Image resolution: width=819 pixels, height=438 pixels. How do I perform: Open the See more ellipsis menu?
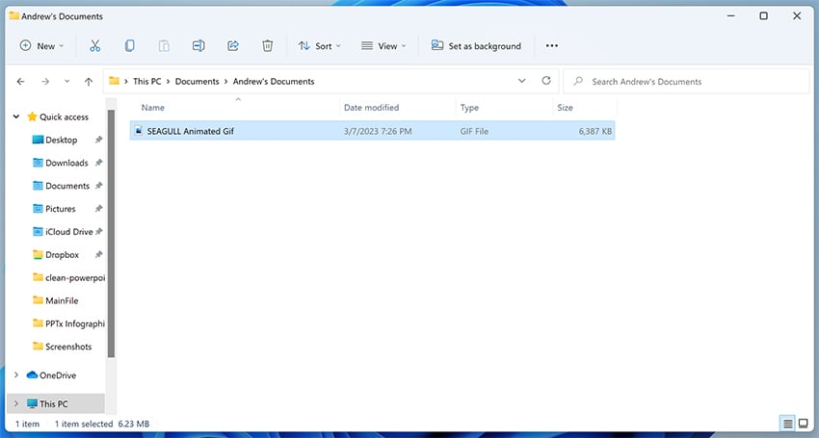551,45
